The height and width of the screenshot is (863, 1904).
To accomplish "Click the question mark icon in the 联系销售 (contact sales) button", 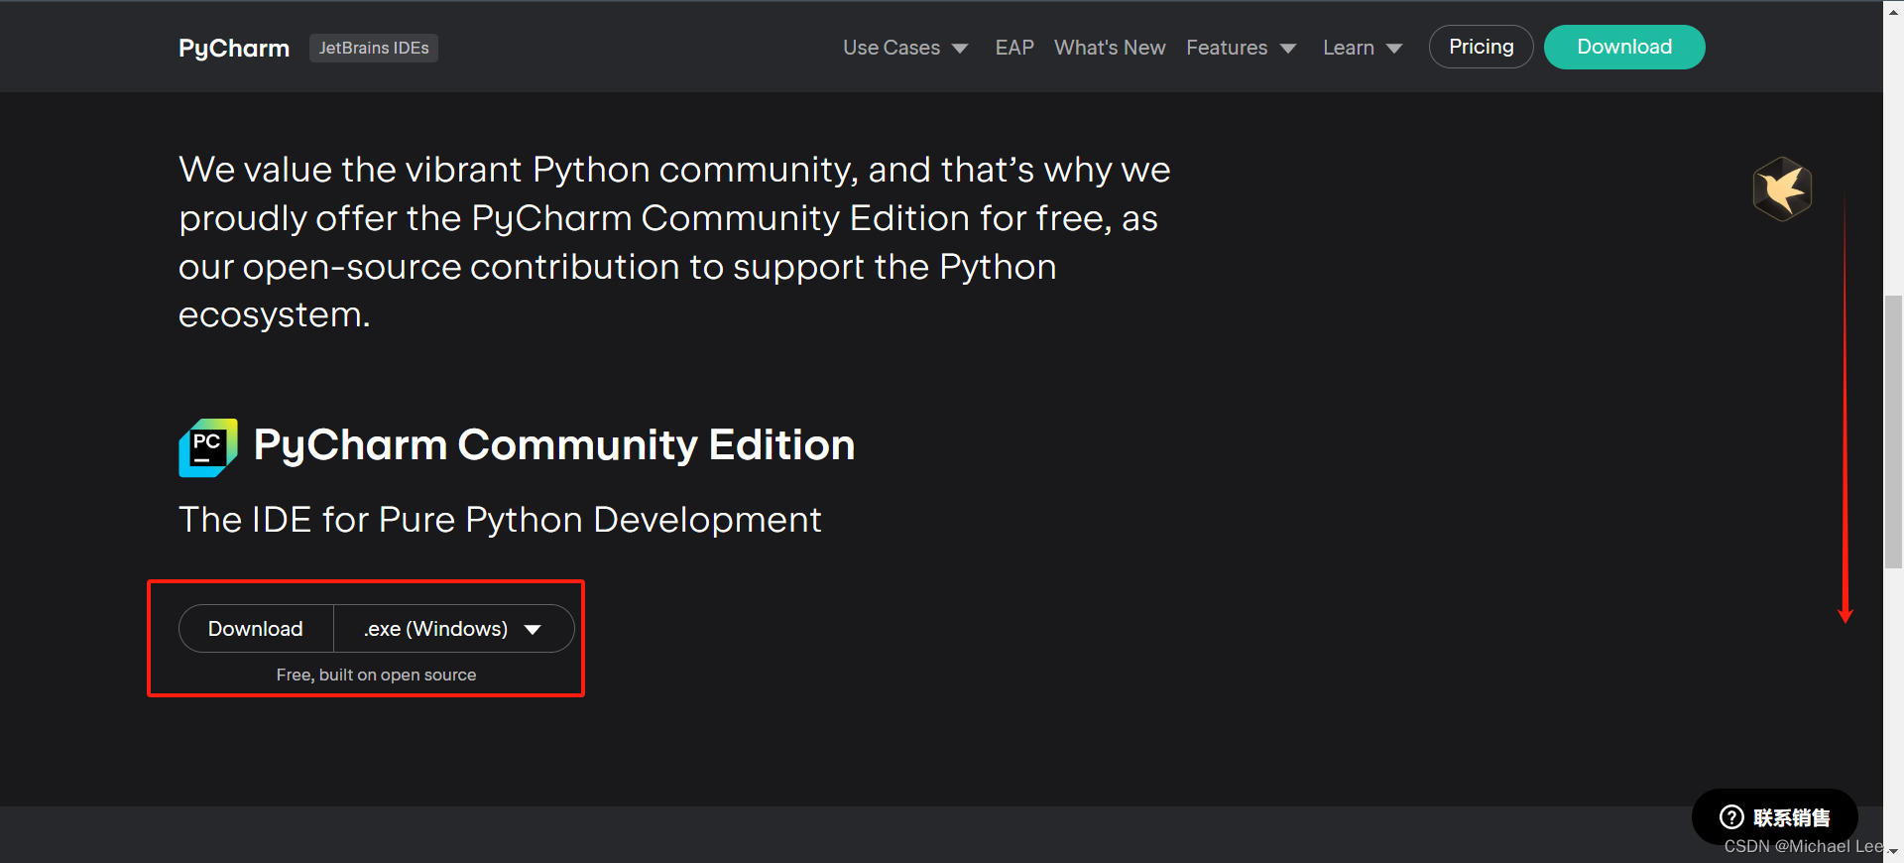I will [x=1731, y=816].
